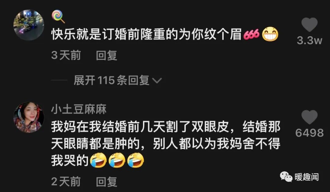Tap the lollipop emoji username
The height and width of the screenshot is (192, 330).
58,16
